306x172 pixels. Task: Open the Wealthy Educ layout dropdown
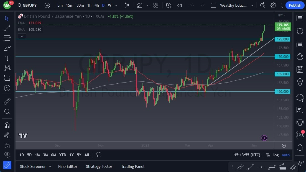[x=233, y=5]
